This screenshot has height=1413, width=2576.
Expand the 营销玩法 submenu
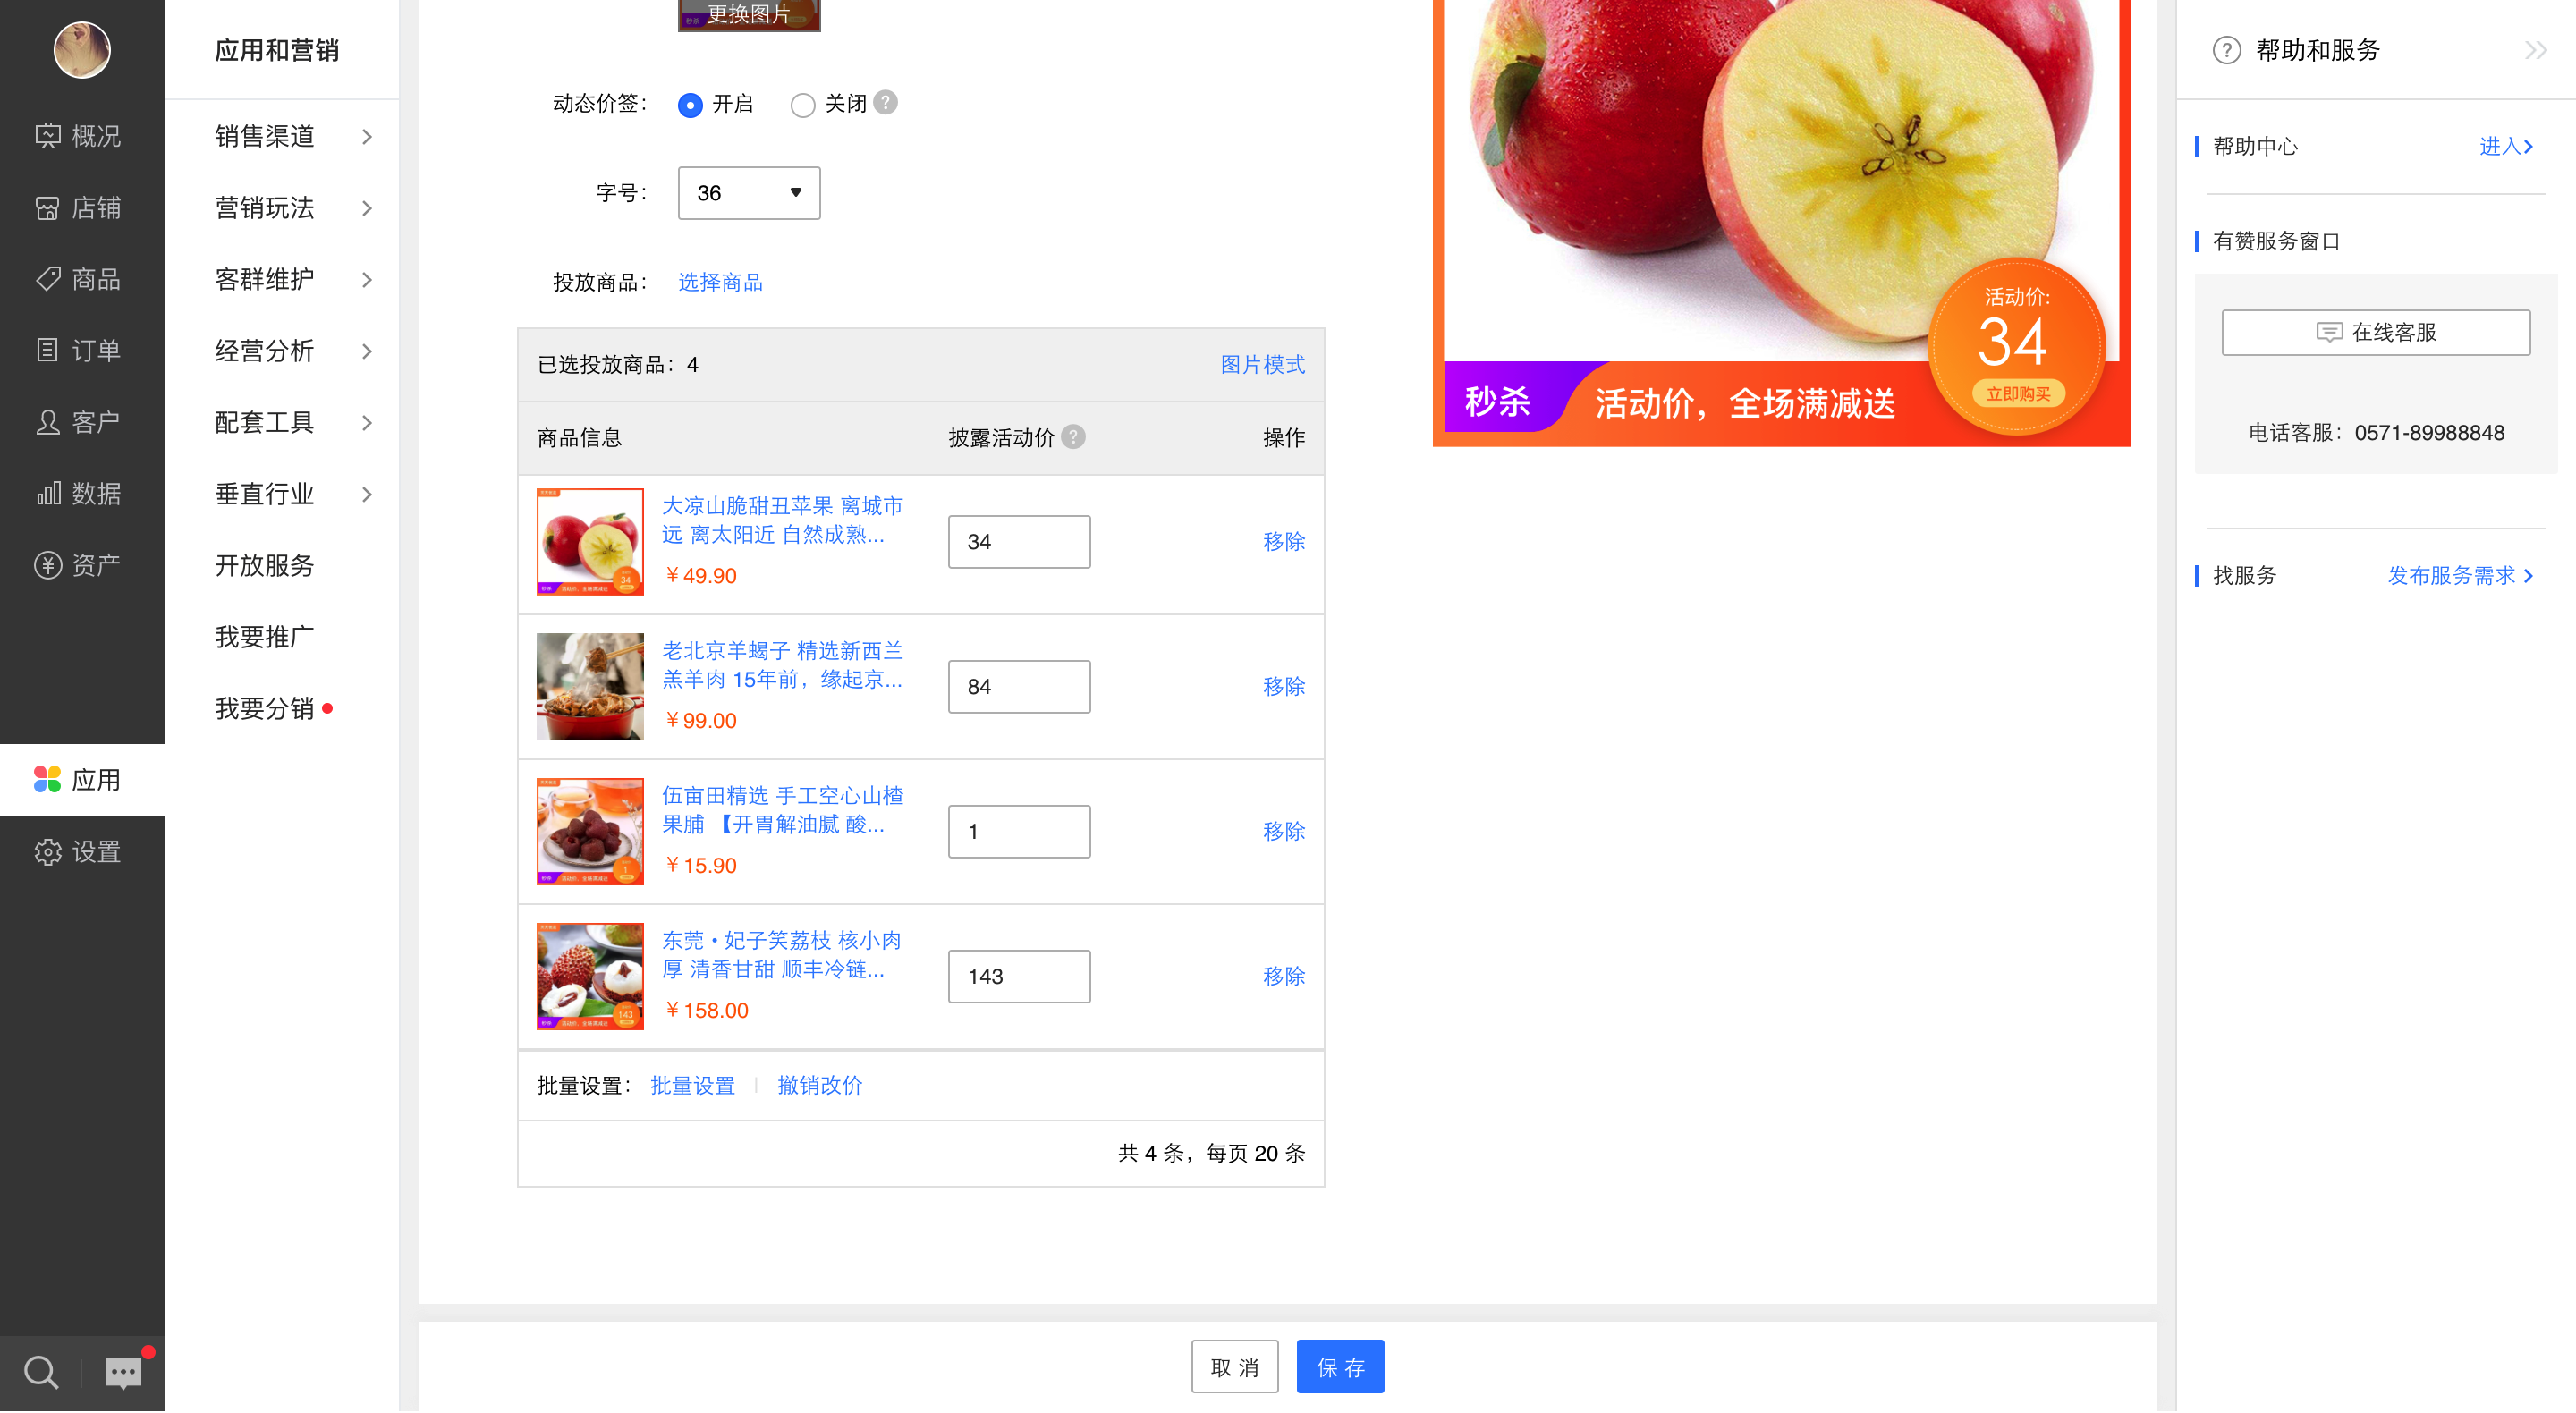(290, 208)
